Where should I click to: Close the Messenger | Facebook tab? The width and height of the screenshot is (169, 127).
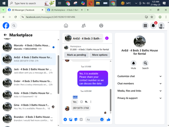[x=42, y=10]
